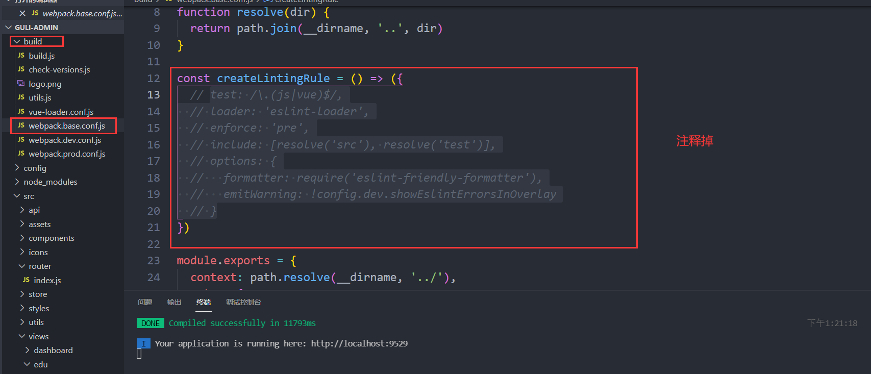This screenshot has height=374, width=871.
Task: Open build.js file
Action: [42, 56]
